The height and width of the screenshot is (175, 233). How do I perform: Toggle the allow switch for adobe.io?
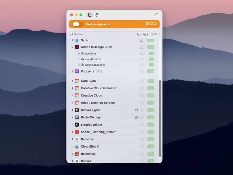[151, 54]
